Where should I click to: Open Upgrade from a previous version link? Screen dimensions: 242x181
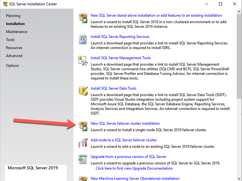tap(129, 157)
